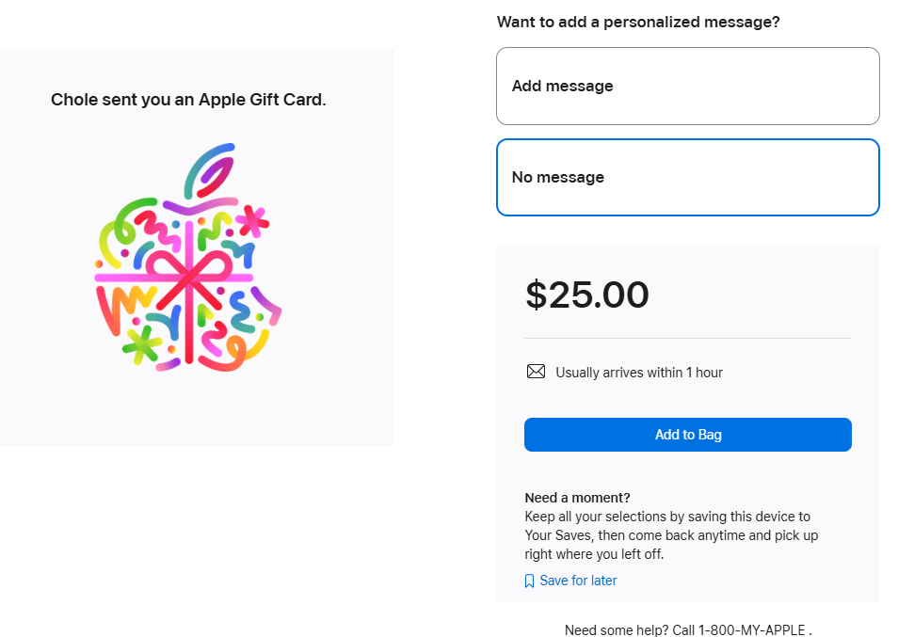Click the Usually arrives within 1 hour text
914x637 pixels.
639,373
